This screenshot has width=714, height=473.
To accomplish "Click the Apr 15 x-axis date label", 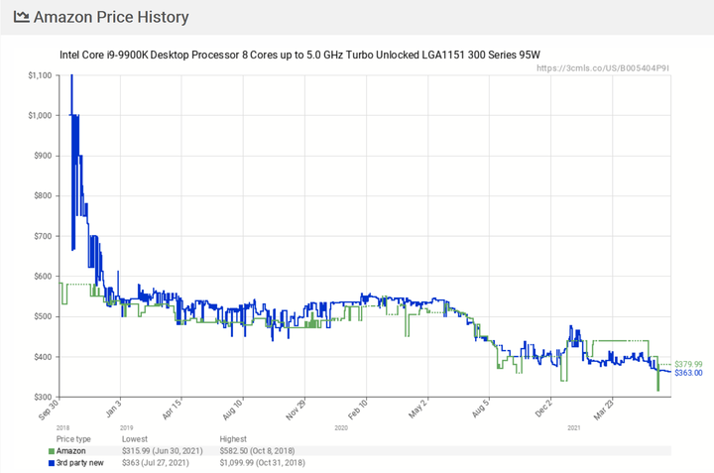I will coord(172,410).
